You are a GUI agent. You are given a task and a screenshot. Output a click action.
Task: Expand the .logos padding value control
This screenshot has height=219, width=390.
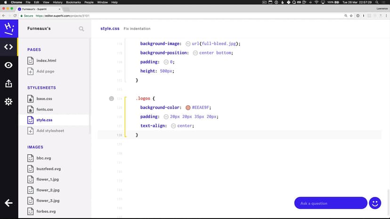tap(166, 117)
